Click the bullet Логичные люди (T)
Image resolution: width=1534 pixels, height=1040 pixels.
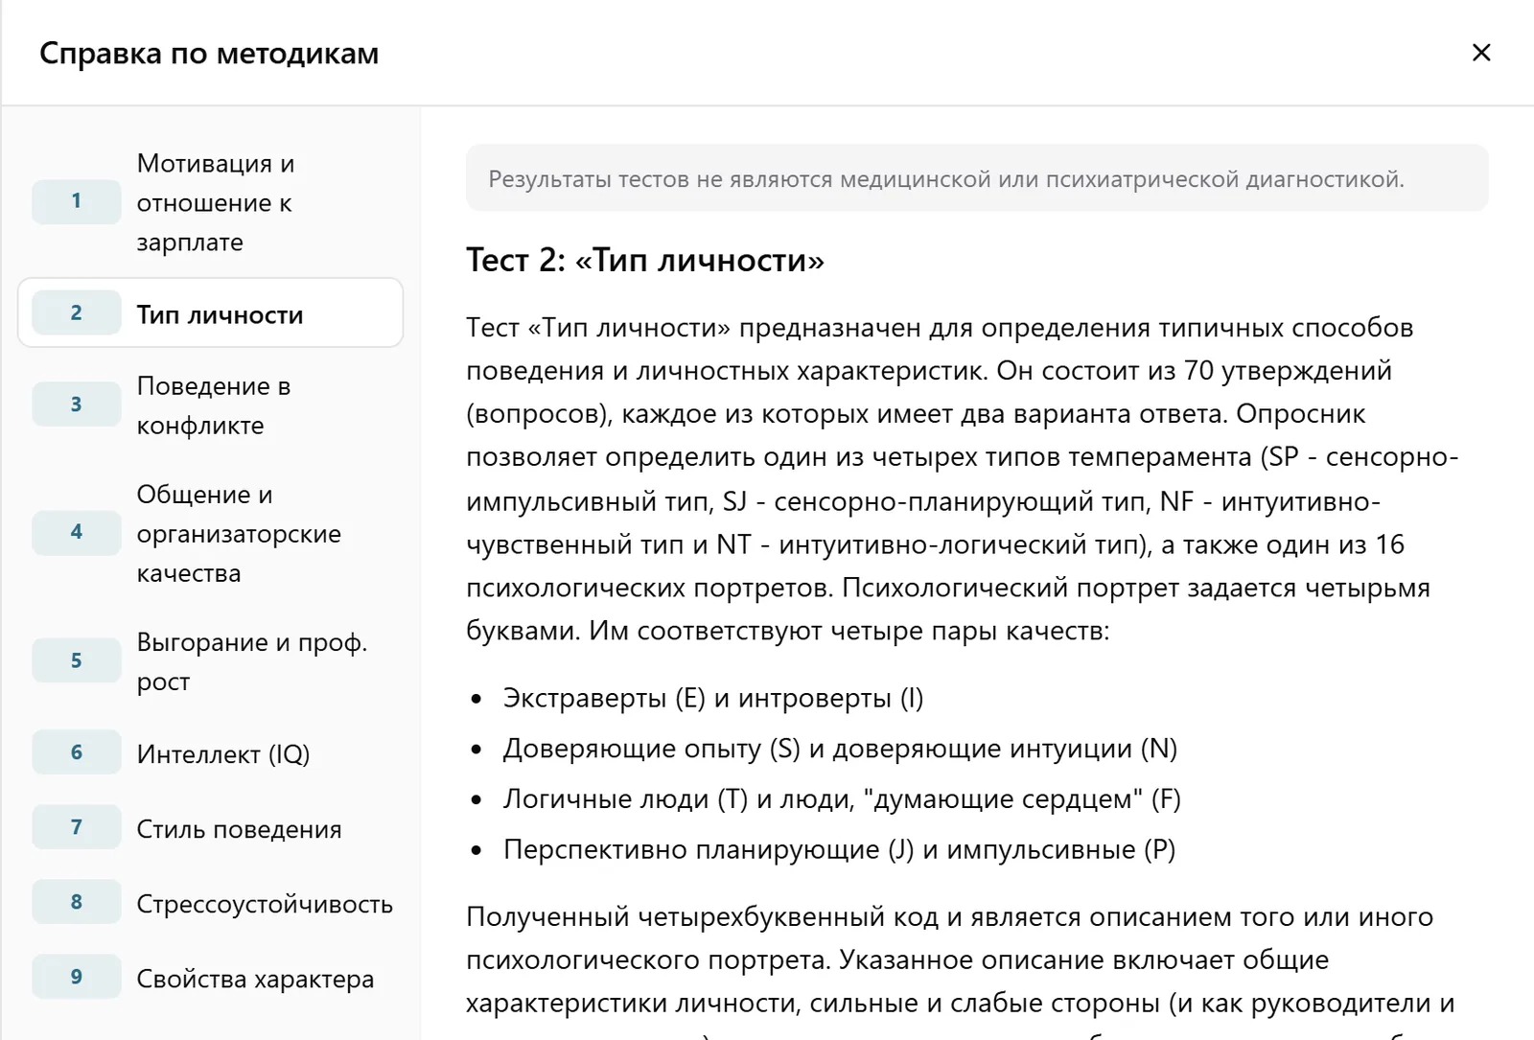842,799
